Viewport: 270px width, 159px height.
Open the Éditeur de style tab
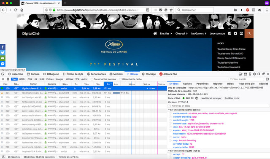click(x=73, y=74)
